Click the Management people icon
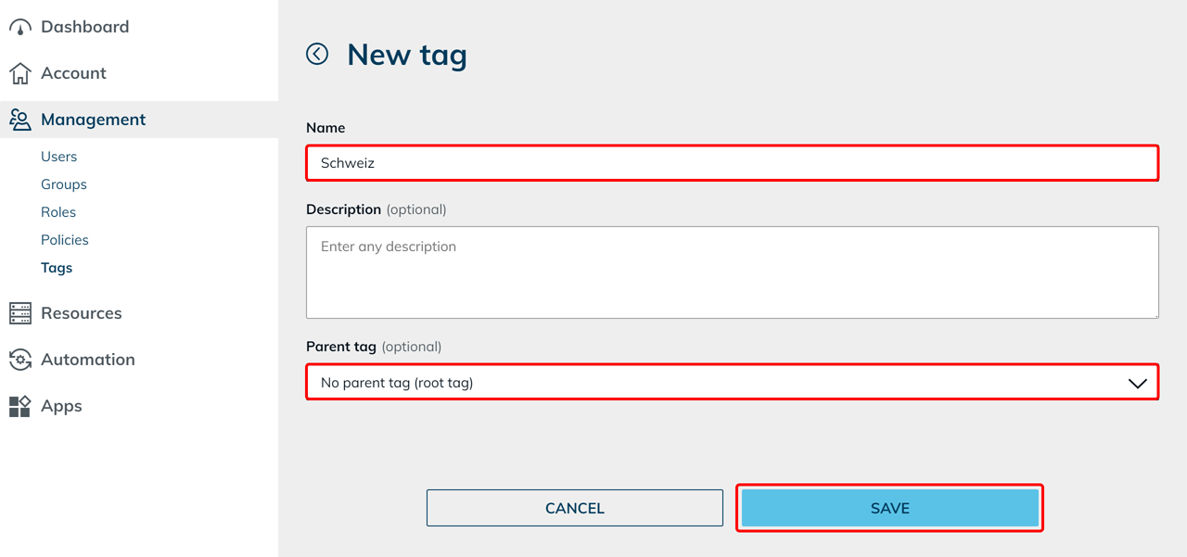1187x557 pixels. point(20,120)
